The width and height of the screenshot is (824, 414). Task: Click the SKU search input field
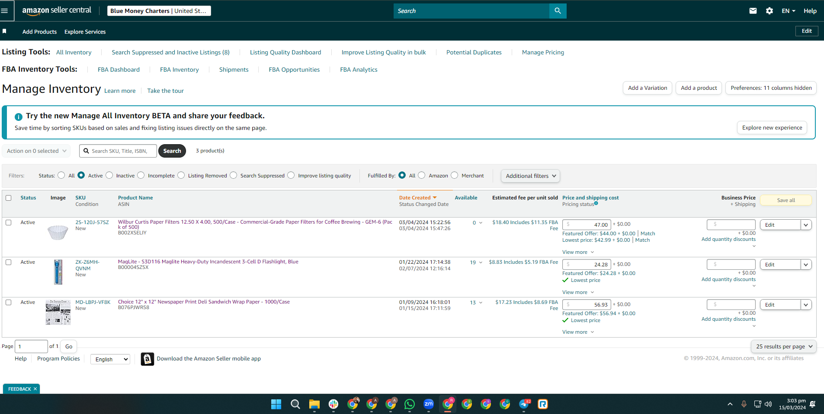pyautogui.click(x=118, y=151)
